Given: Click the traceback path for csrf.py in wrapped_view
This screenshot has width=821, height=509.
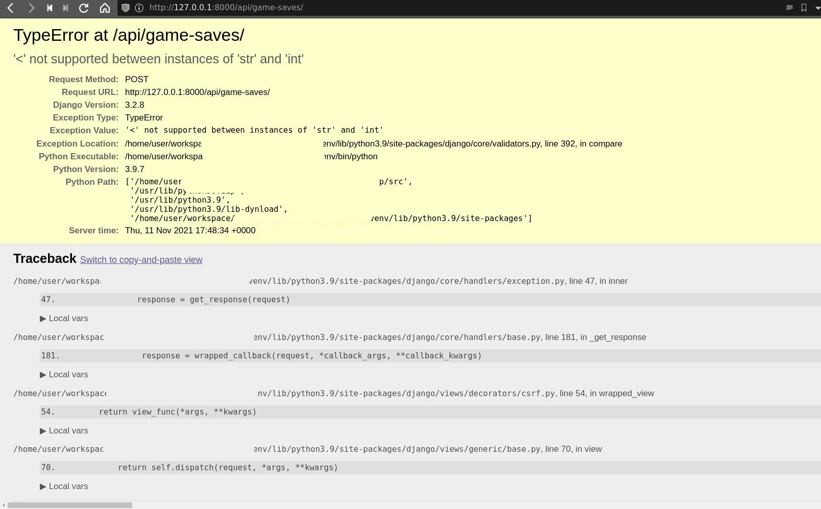Looking at the screenshot, I should [334, 394].
